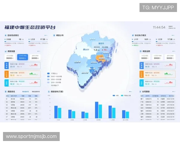
Task: Select the 调拨量排名 tab in 调拨排名
Action: click(25, 91)
